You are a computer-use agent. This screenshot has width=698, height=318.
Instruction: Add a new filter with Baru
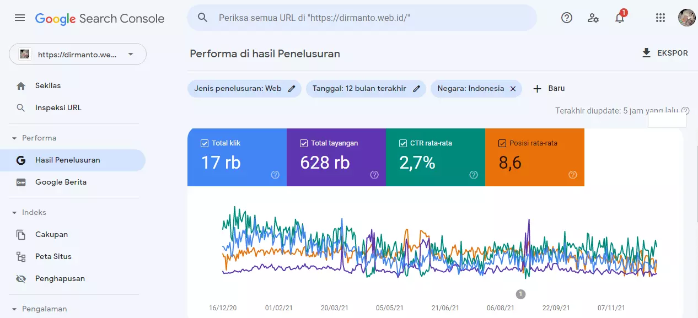(x=549, y=88)
